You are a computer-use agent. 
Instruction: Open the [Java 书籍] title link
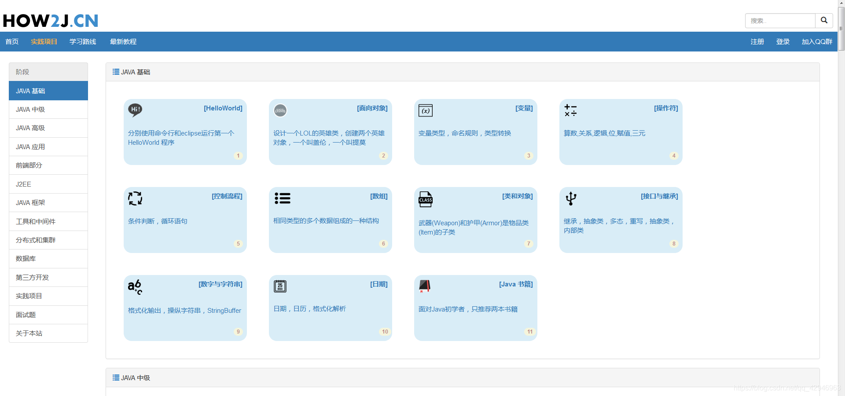[516, 284]
